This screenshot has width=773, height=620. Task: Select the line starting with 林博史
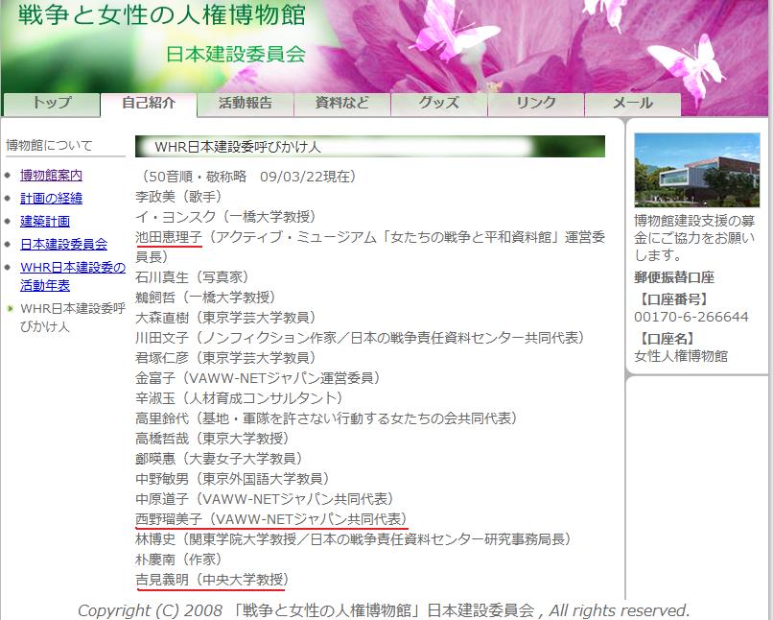(353, 539)
